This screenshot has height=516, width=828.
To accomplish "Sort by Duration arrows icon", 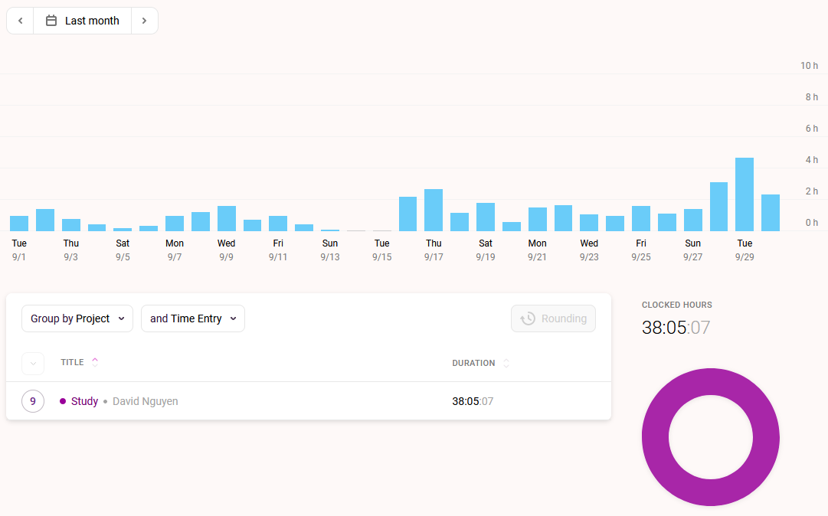I will point(506,363).
